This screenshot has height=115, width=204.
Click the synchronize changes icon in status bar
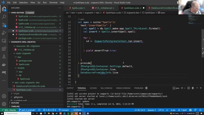pos(39,110)
